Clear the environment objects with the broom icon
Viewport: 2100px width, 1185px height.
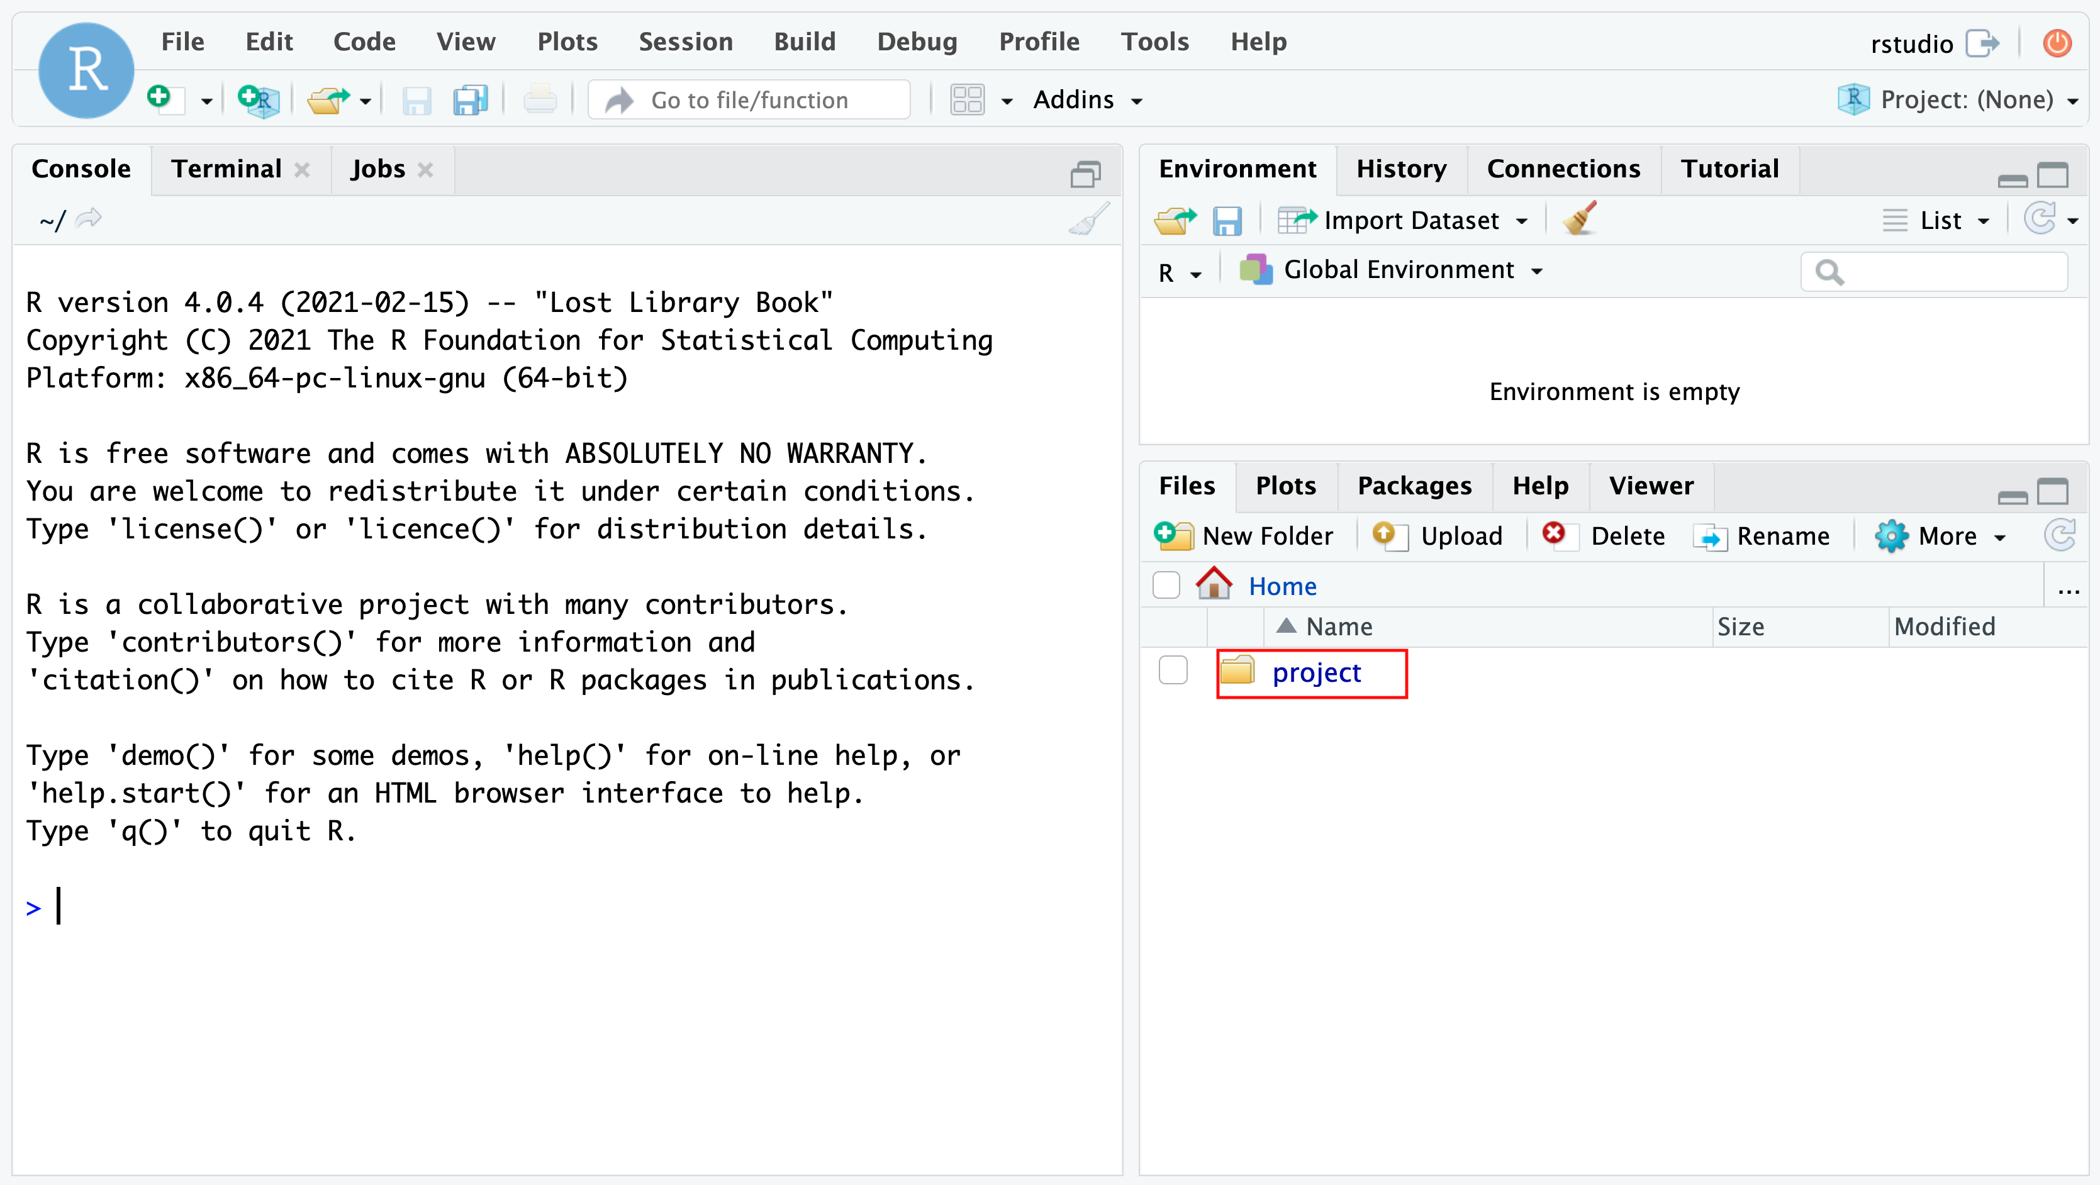point(1579,220)
